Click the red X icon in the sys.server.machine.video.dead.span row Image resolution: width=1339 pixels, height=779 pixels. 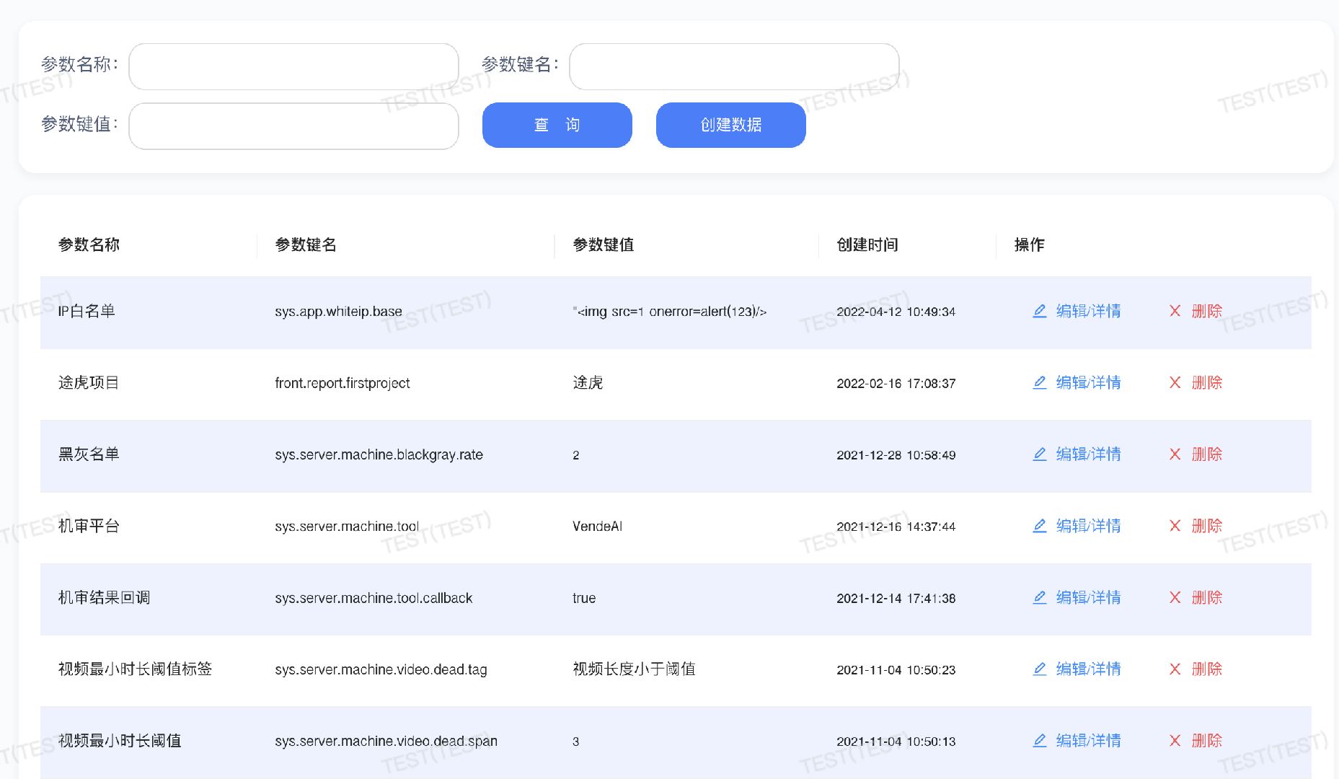point(1175,741)
